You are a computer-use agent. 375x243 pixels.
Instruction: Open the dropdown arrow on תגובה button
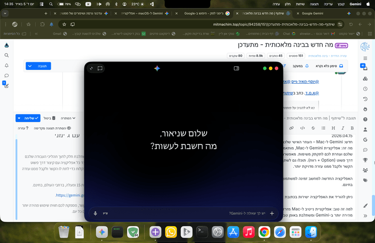click(x=30, y=66)
